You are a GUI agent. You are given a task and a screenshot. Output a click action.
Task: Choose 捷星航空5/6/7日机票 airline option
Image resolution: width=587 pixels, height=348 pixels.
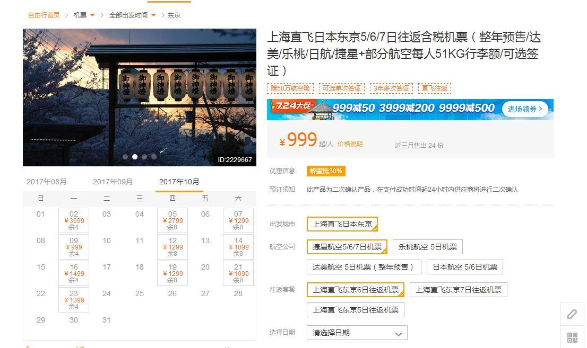[x=347, y=247]
